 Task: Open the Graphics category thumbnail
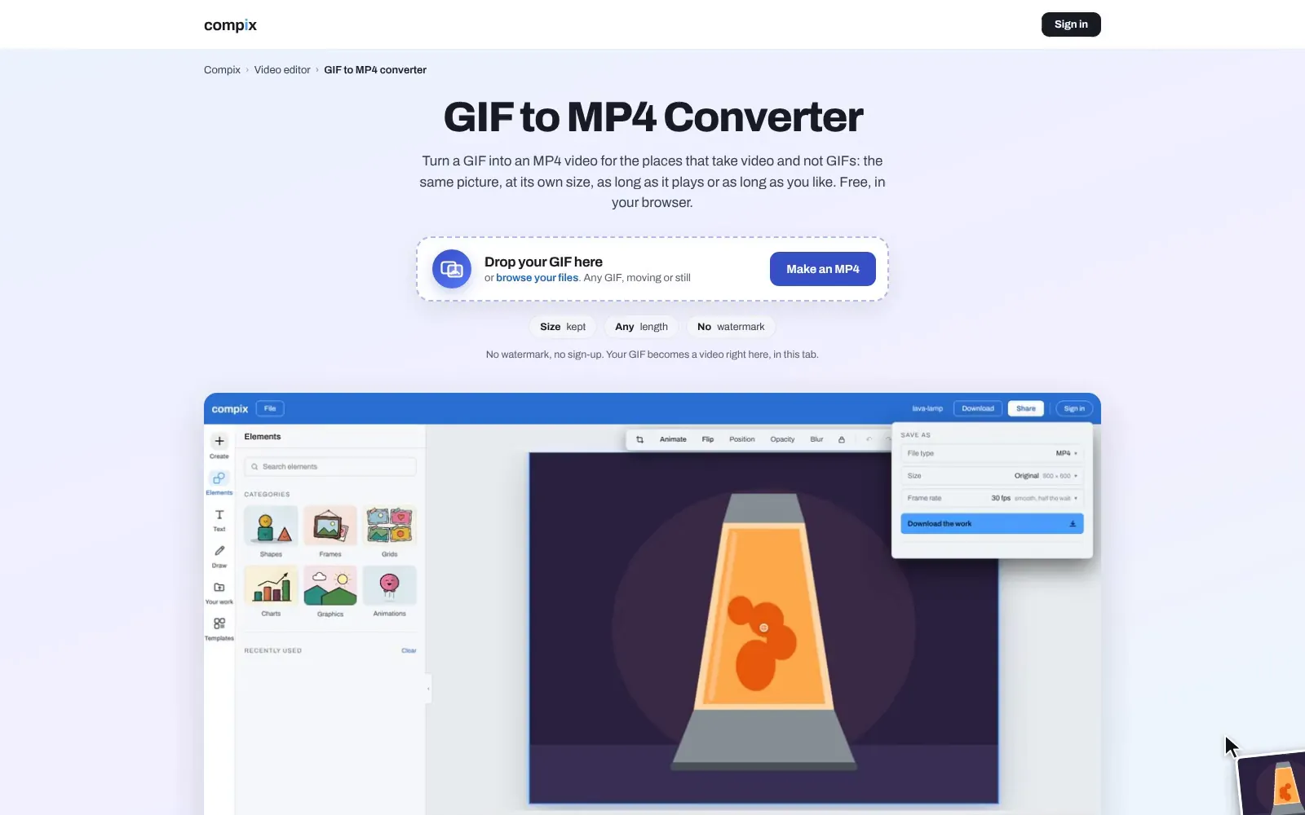330,585
